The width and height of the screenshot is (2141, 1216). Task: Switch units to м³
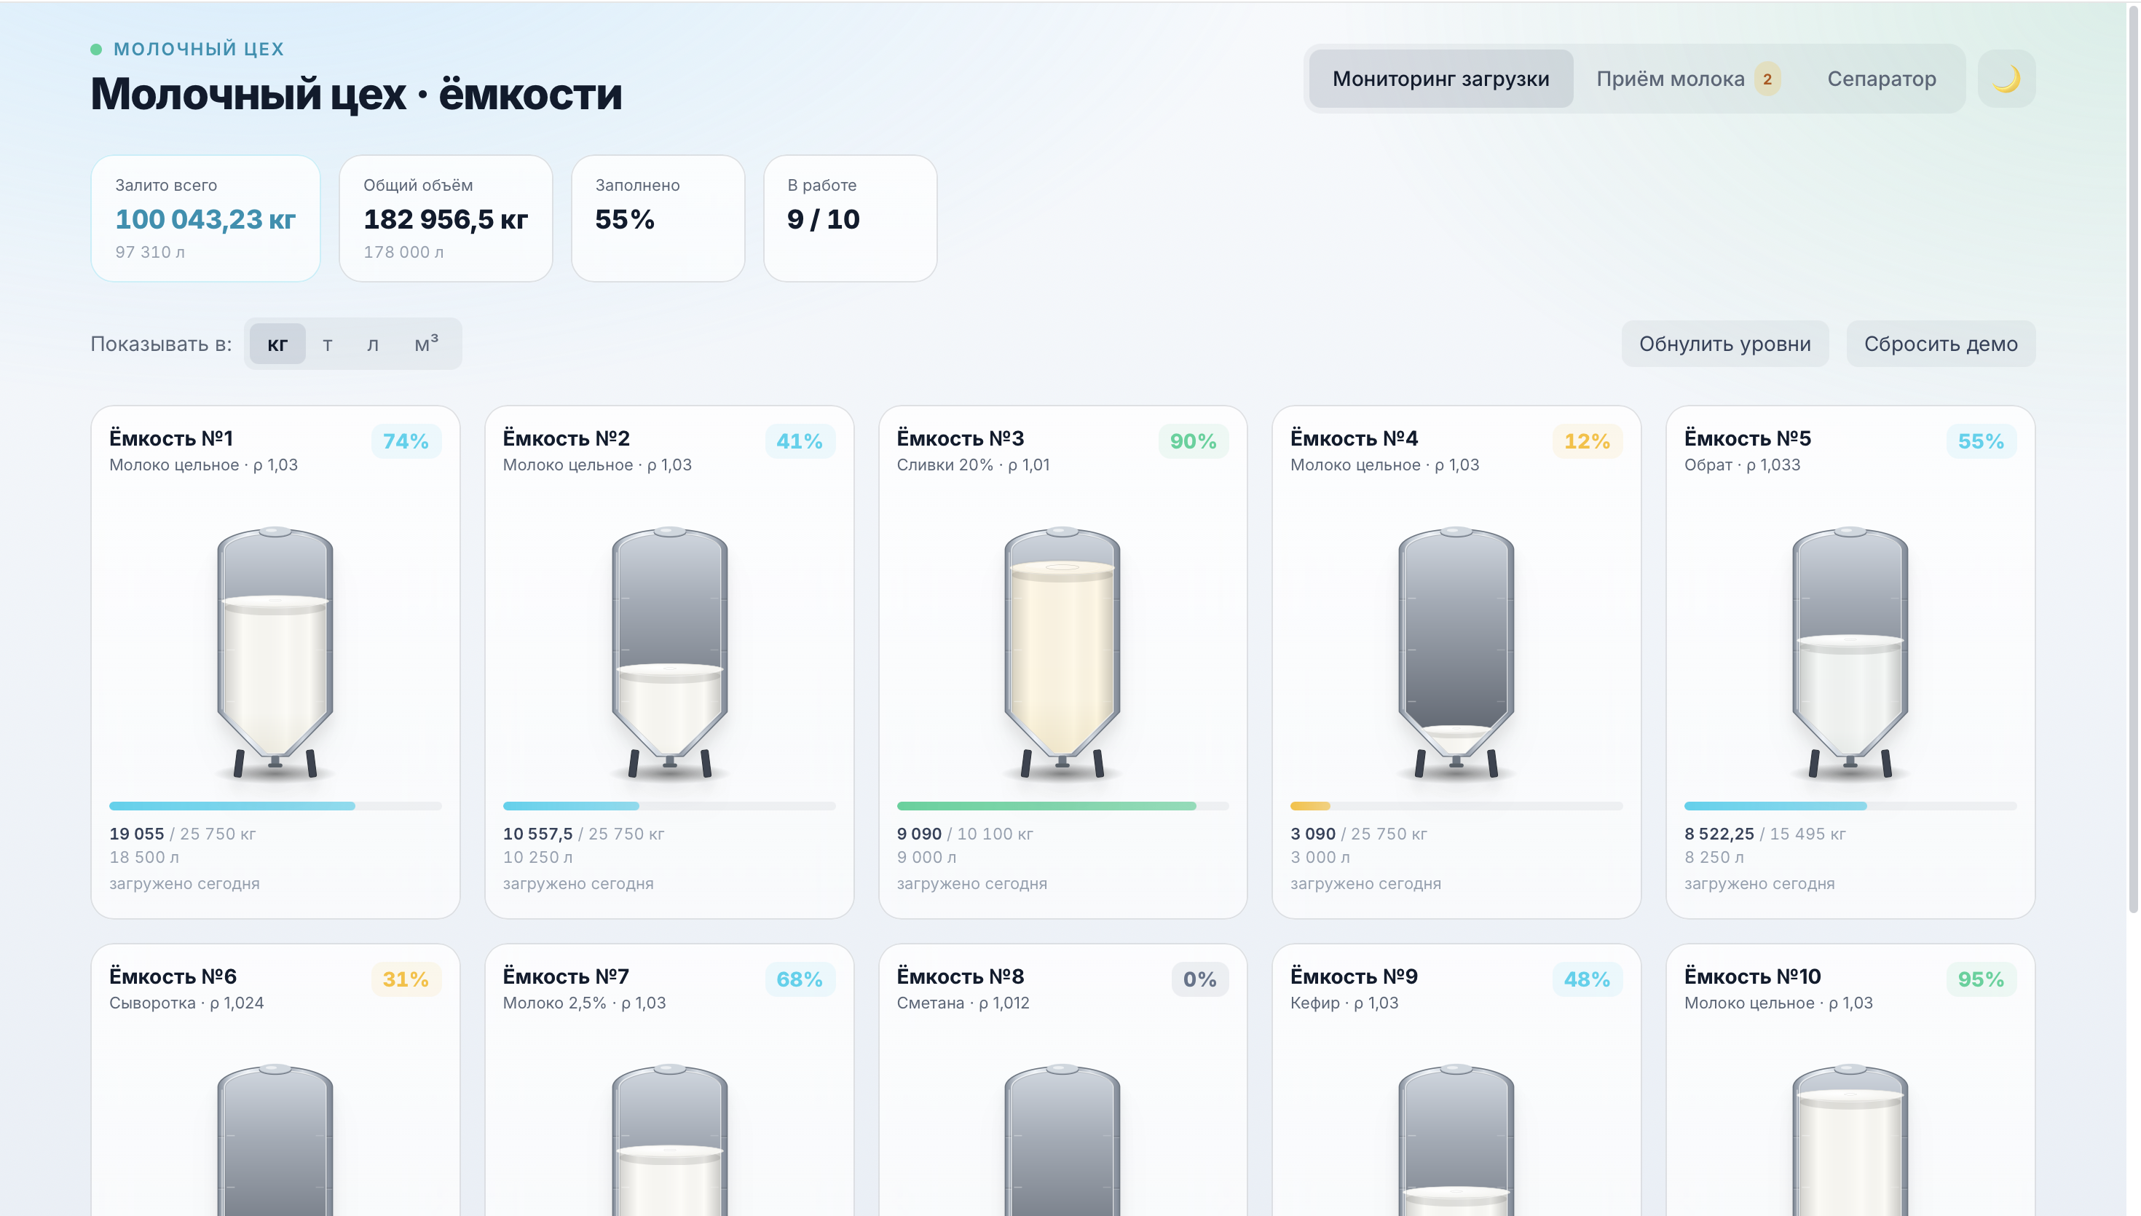pyautogui.click(x=426, y=343)
